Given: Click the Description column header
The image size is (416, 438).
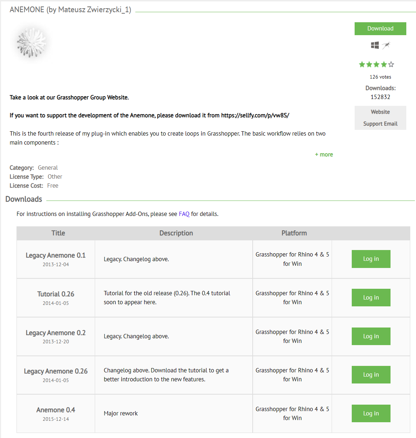Looking at the screenshot, I should coord(176,233).
